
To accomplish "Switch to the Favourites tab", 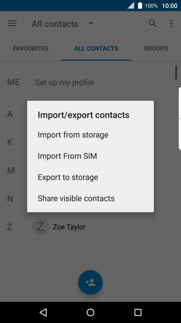I will tap(31, 48).
